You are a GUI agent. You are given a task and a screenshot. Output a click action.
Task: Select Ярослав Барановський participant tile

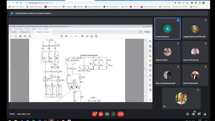tap(167, 75)
